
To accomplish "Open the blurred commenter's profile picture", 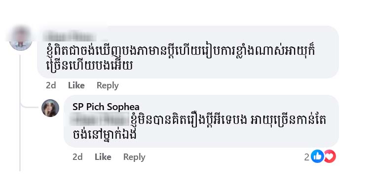I will [x=21, y=38].
